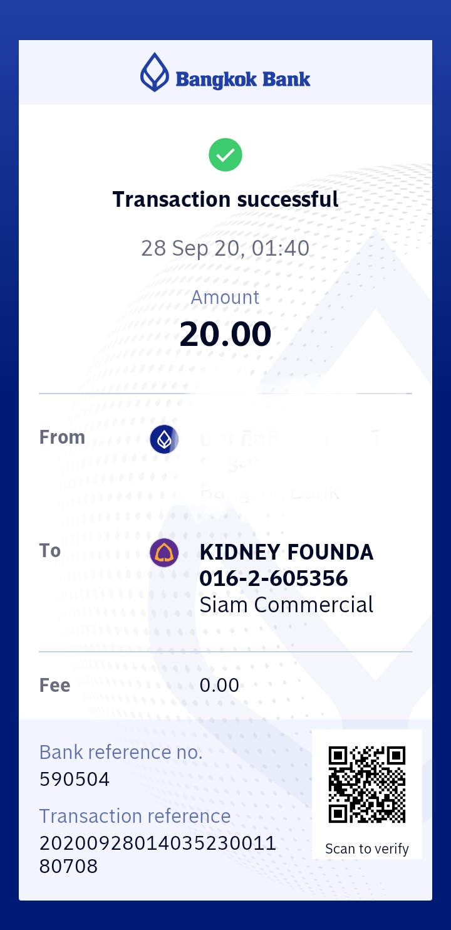Click the "Siam Commercial" bank name

click(286, 605)
